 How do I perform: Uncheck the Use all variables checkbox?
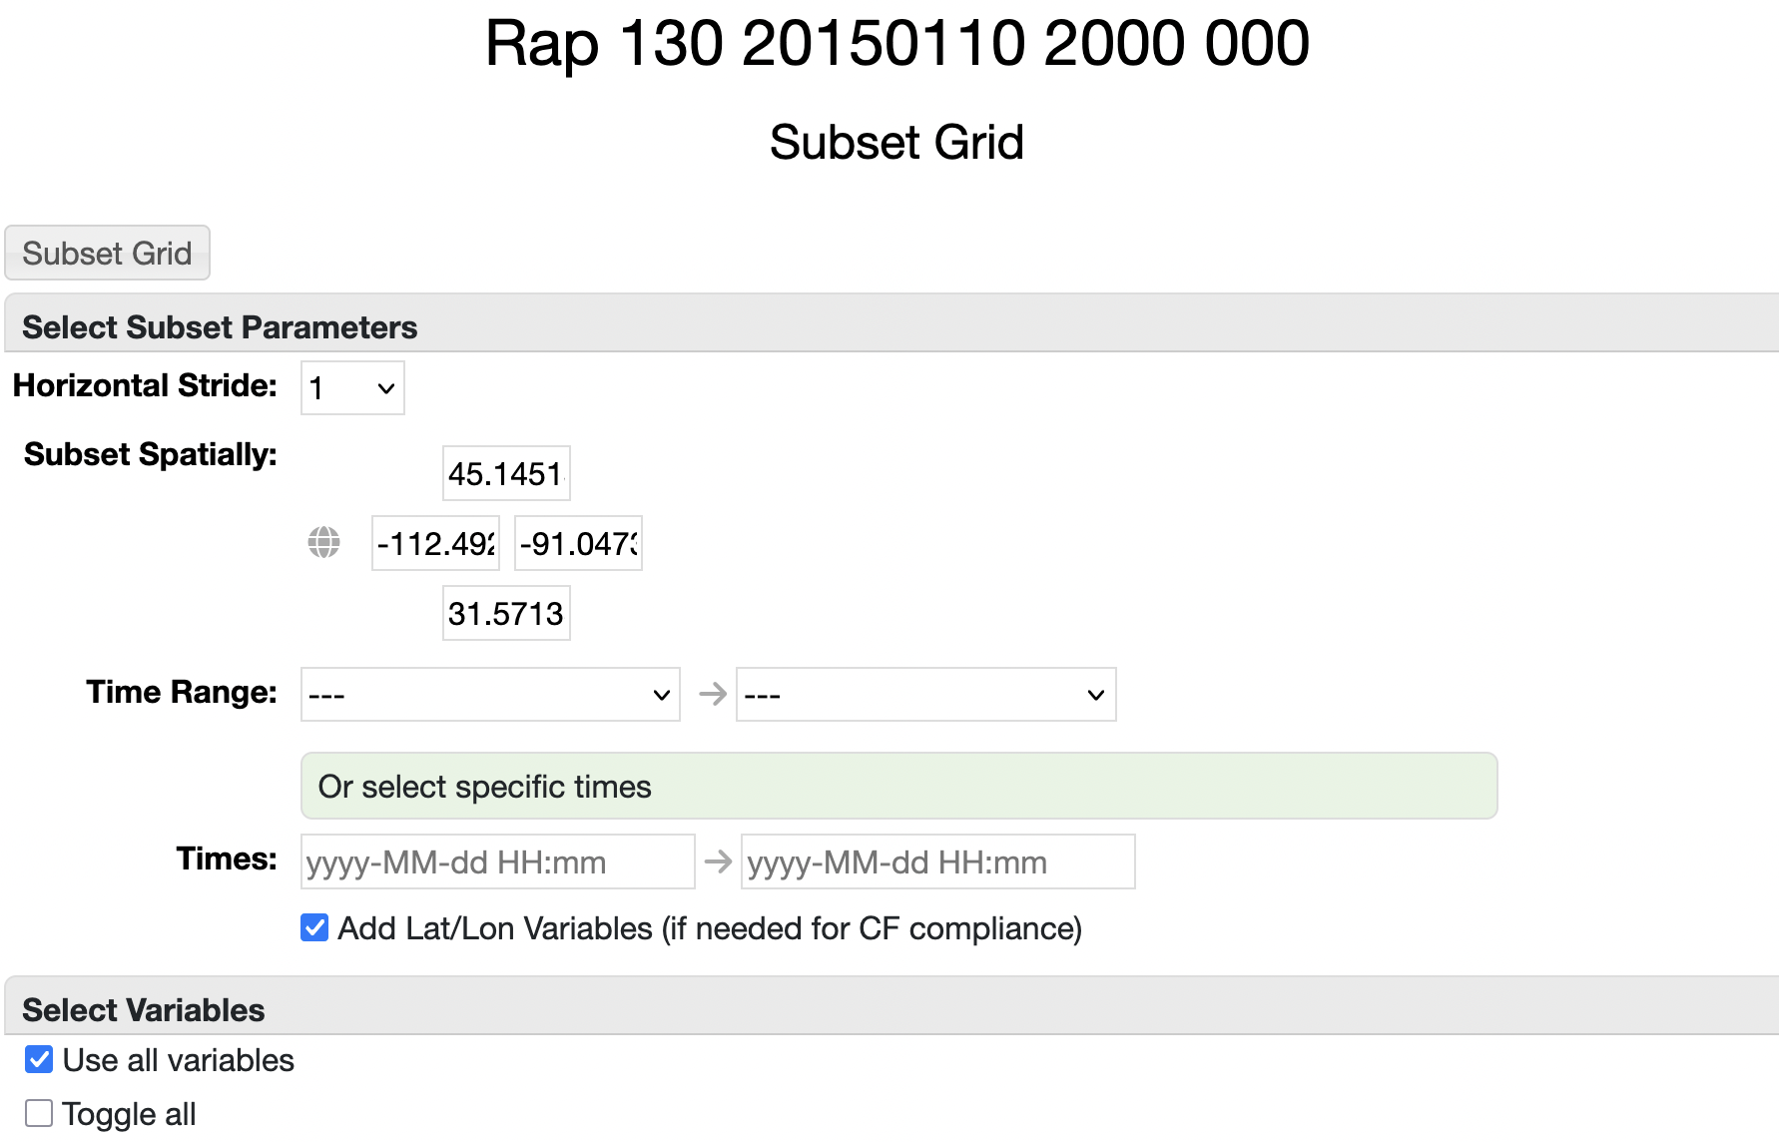(x=39, y=1060)
